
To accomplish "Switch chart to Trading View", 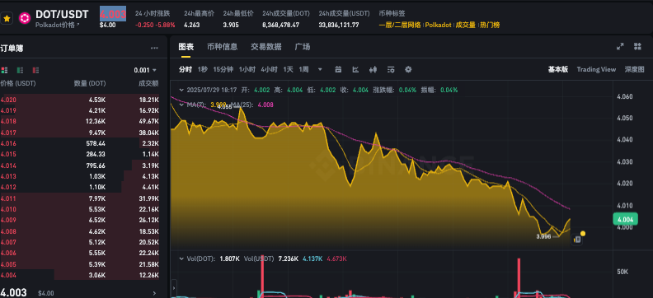I will click(596, 69).
